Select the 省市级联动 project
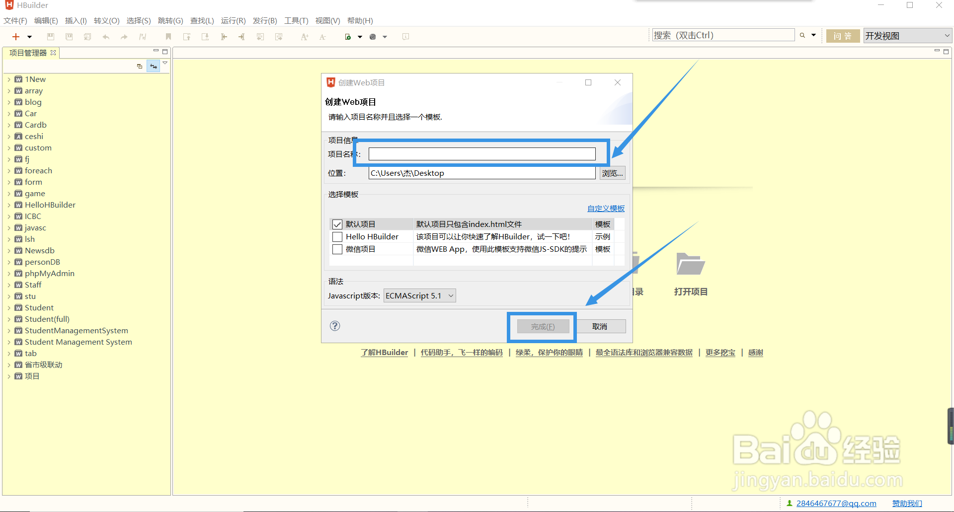954x512 pixels. (43, 365)
